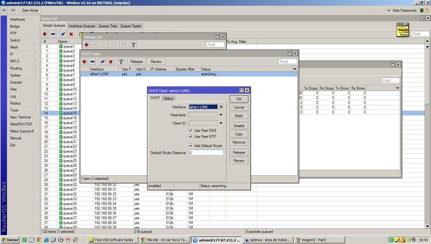Toggle Use Peer NTP checkbox
The height and width of the screenshot is (244, 431).
(190, 137)
